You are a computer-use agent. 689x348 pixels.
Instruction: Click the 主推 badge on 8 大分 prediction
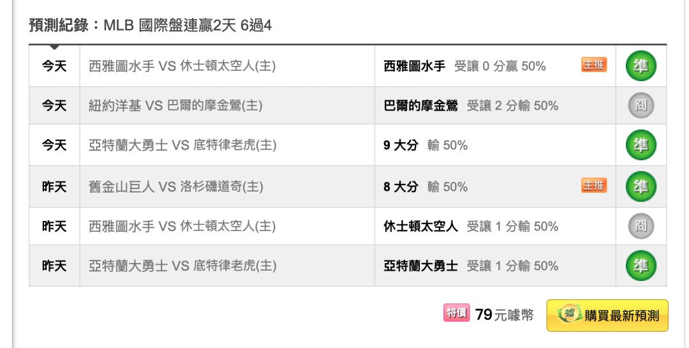tap(594, 186)
